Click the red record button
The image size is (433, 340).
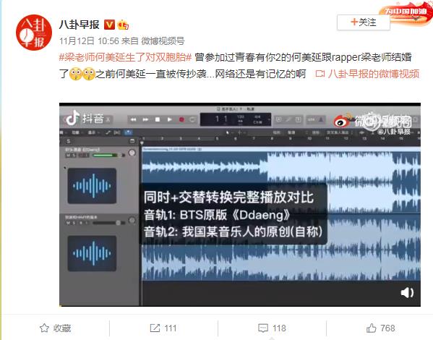click(181, 119)
